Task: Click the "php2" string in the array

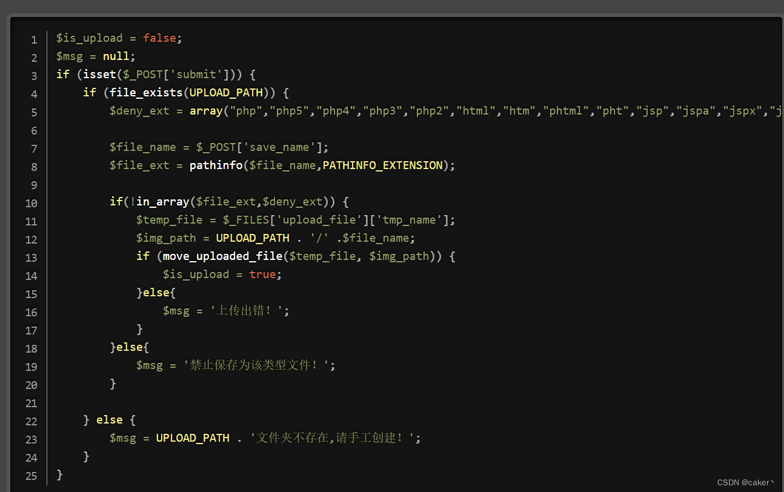Action: [x=430, y=111]
